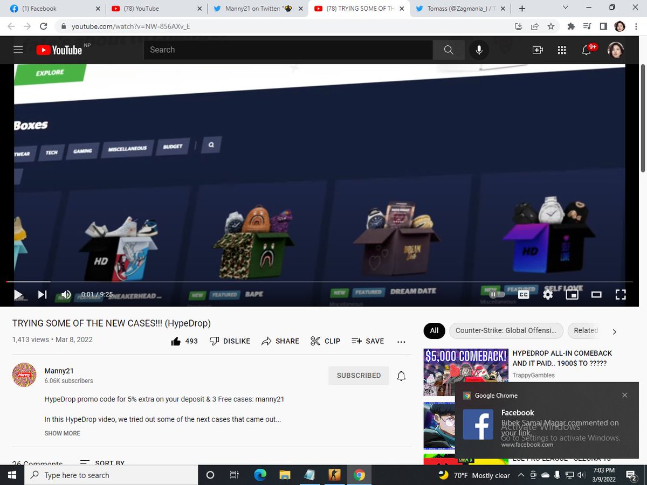Show hidden system tray icons
The image size is (647, 485).
tap(521, 475)
